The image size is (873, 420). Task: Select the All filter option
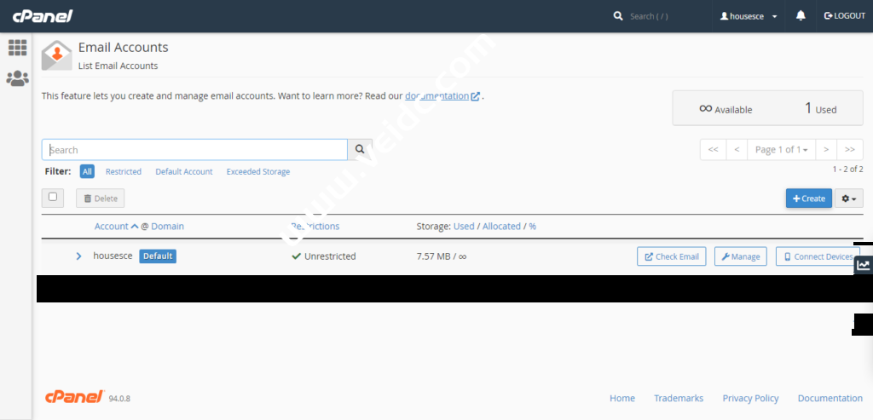87,171
